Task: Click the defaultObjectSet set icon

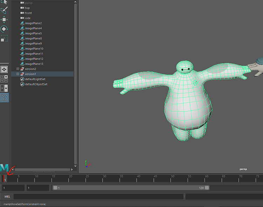Action: pyautogui.click(x=22, y=84)
